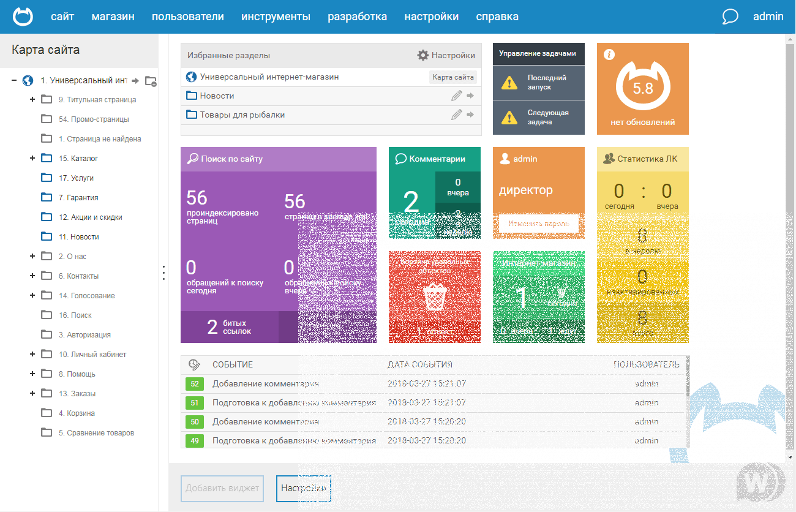Expand the 15. Каталог tree node
The height and width of the screenshot is (512, 796).
pyautogui.click(x=32, y=159)
